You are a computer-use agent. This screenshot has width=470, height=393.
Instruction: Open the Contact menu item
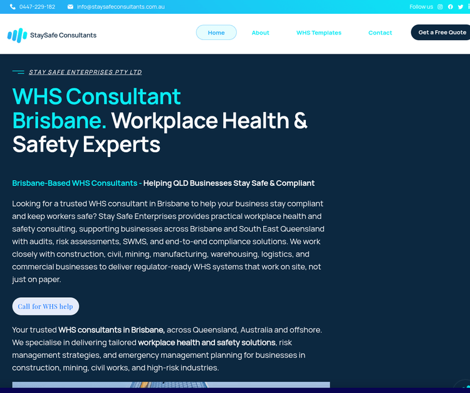pos(380,33)
